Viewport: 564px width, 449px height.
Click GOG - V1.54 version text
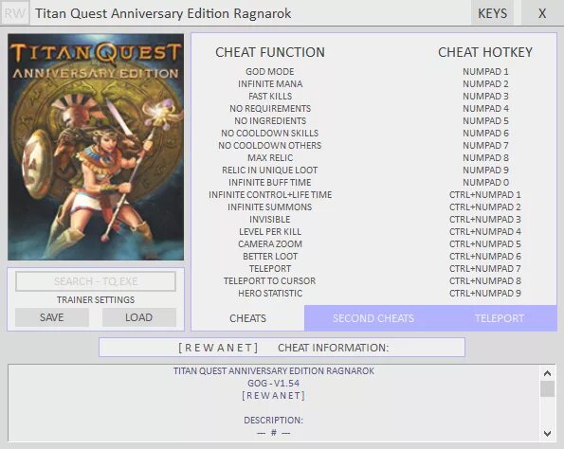[273, 383]
